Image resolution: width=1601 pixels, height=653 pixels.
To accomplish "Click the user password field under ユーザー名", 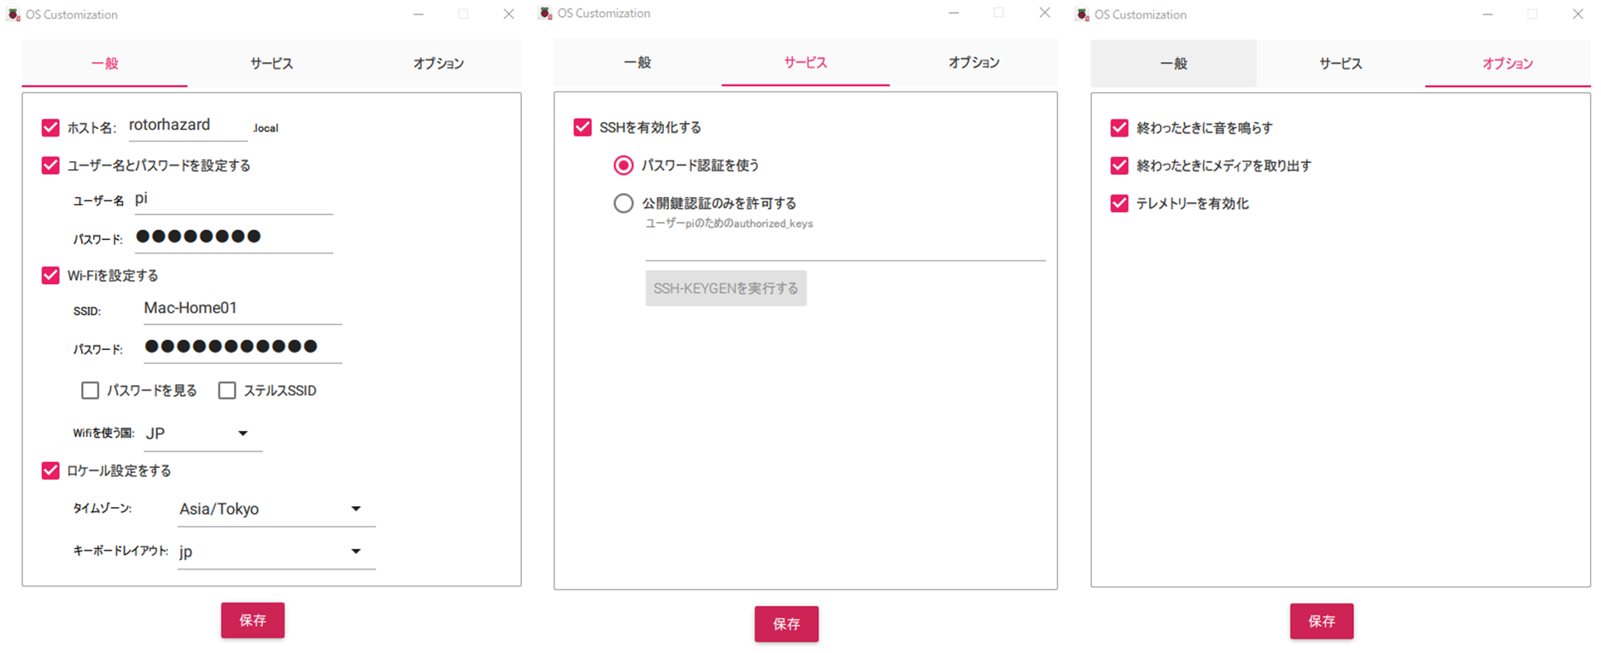I will 232,237.
